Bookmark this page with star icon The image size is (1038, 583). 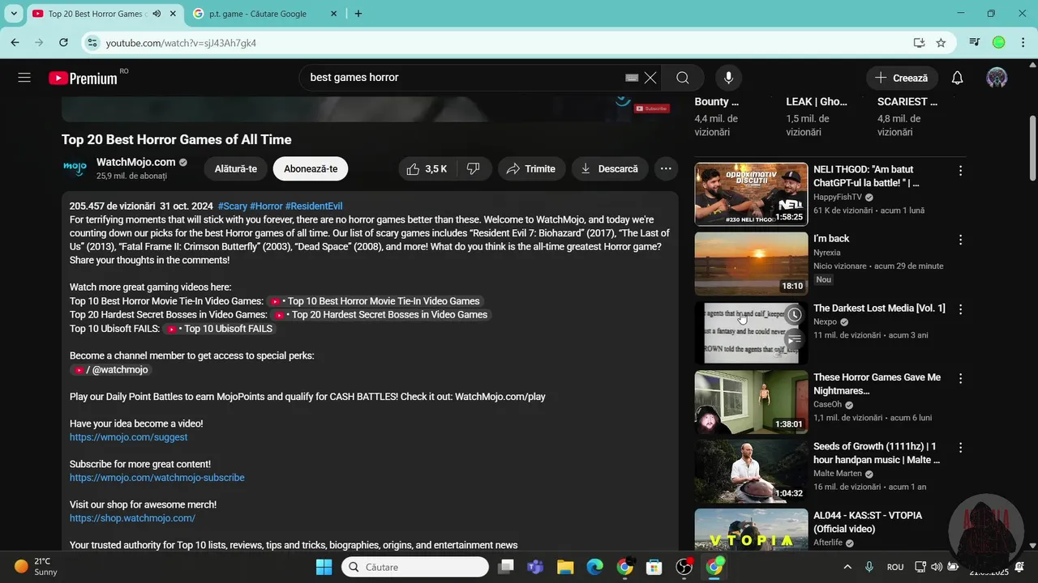click(941, 43)
